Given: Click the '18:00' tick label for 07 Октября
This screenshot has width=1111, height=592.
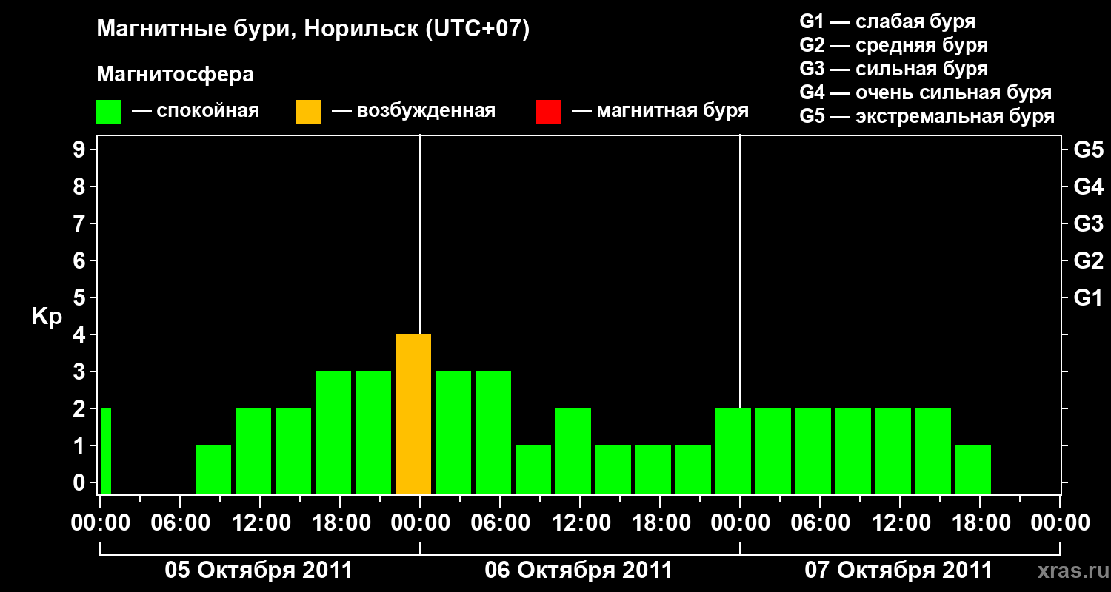Looking at the screenshot, I should (x=980, y=523).
